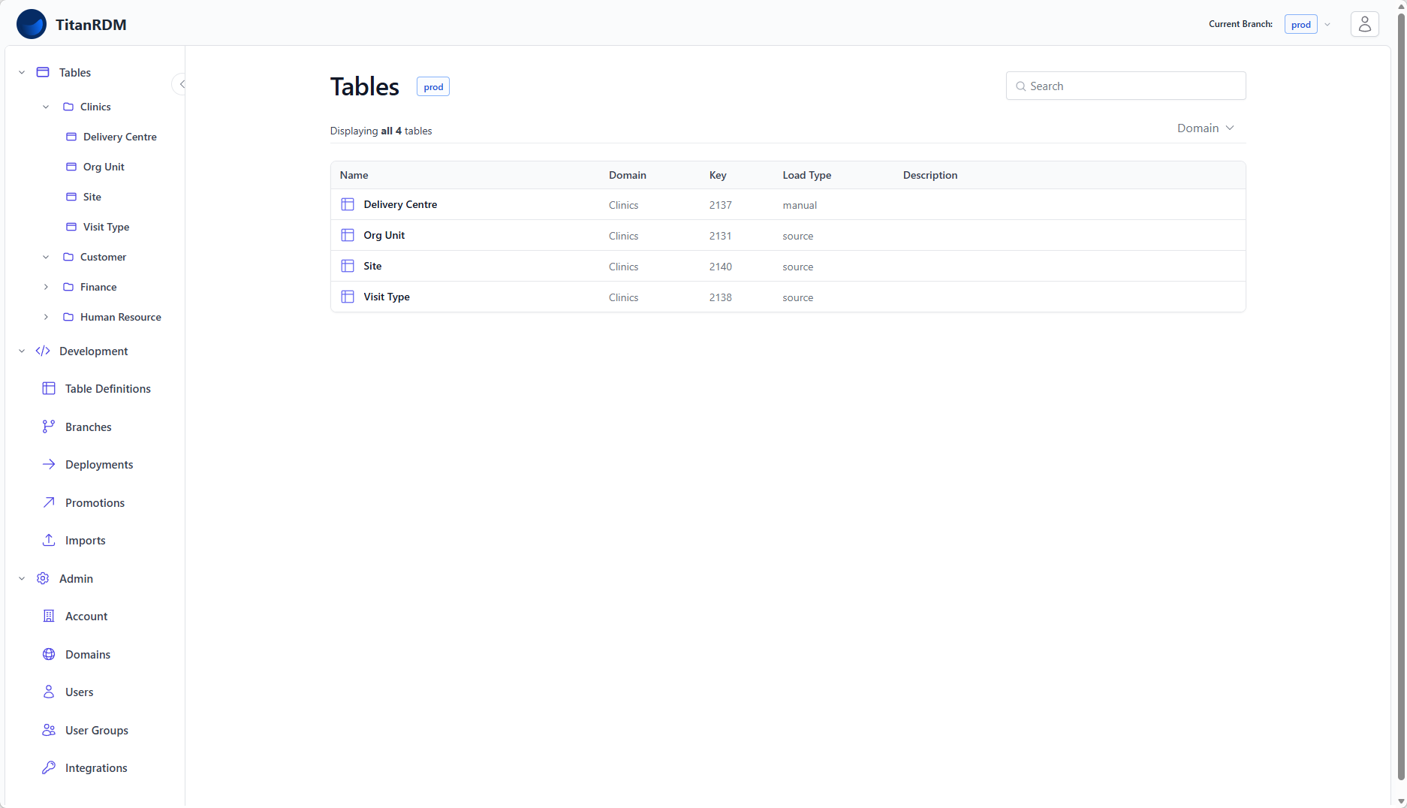Open Visit Type in sidebar tree
The image size is (1407, 808).
click(x=106, y=227)
